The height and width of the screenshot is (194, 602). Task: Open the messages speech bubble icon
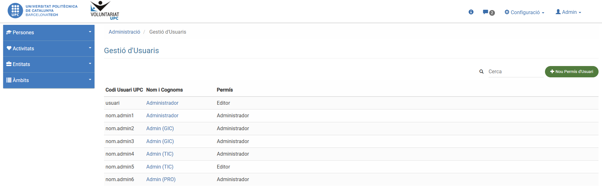pos(485,12)
